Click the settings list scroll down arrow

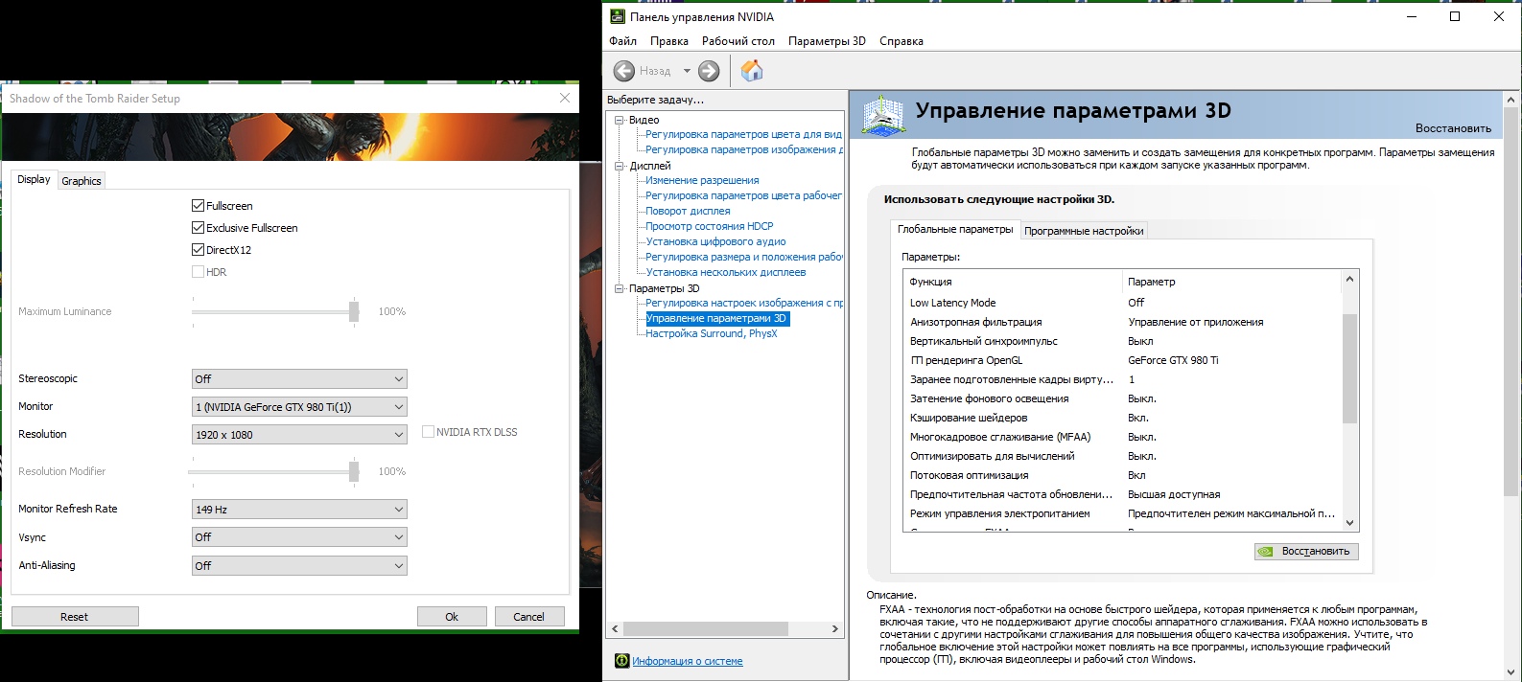pos(1349,523)
